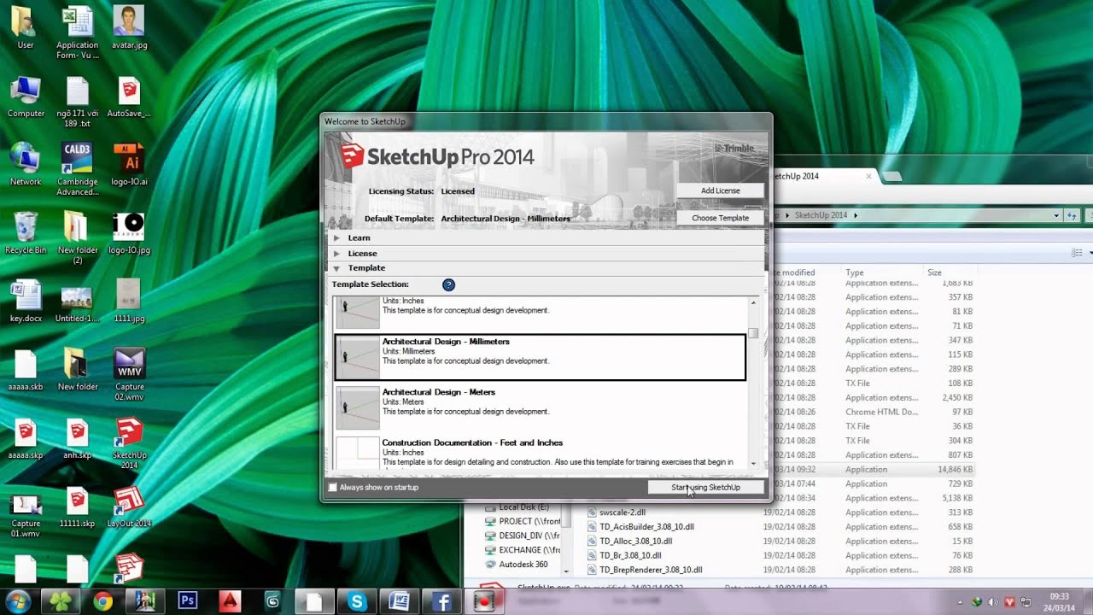Screen dimensions: 1093x615
Task: Select the 11111.skp desktop file
Action: [78, 507]
